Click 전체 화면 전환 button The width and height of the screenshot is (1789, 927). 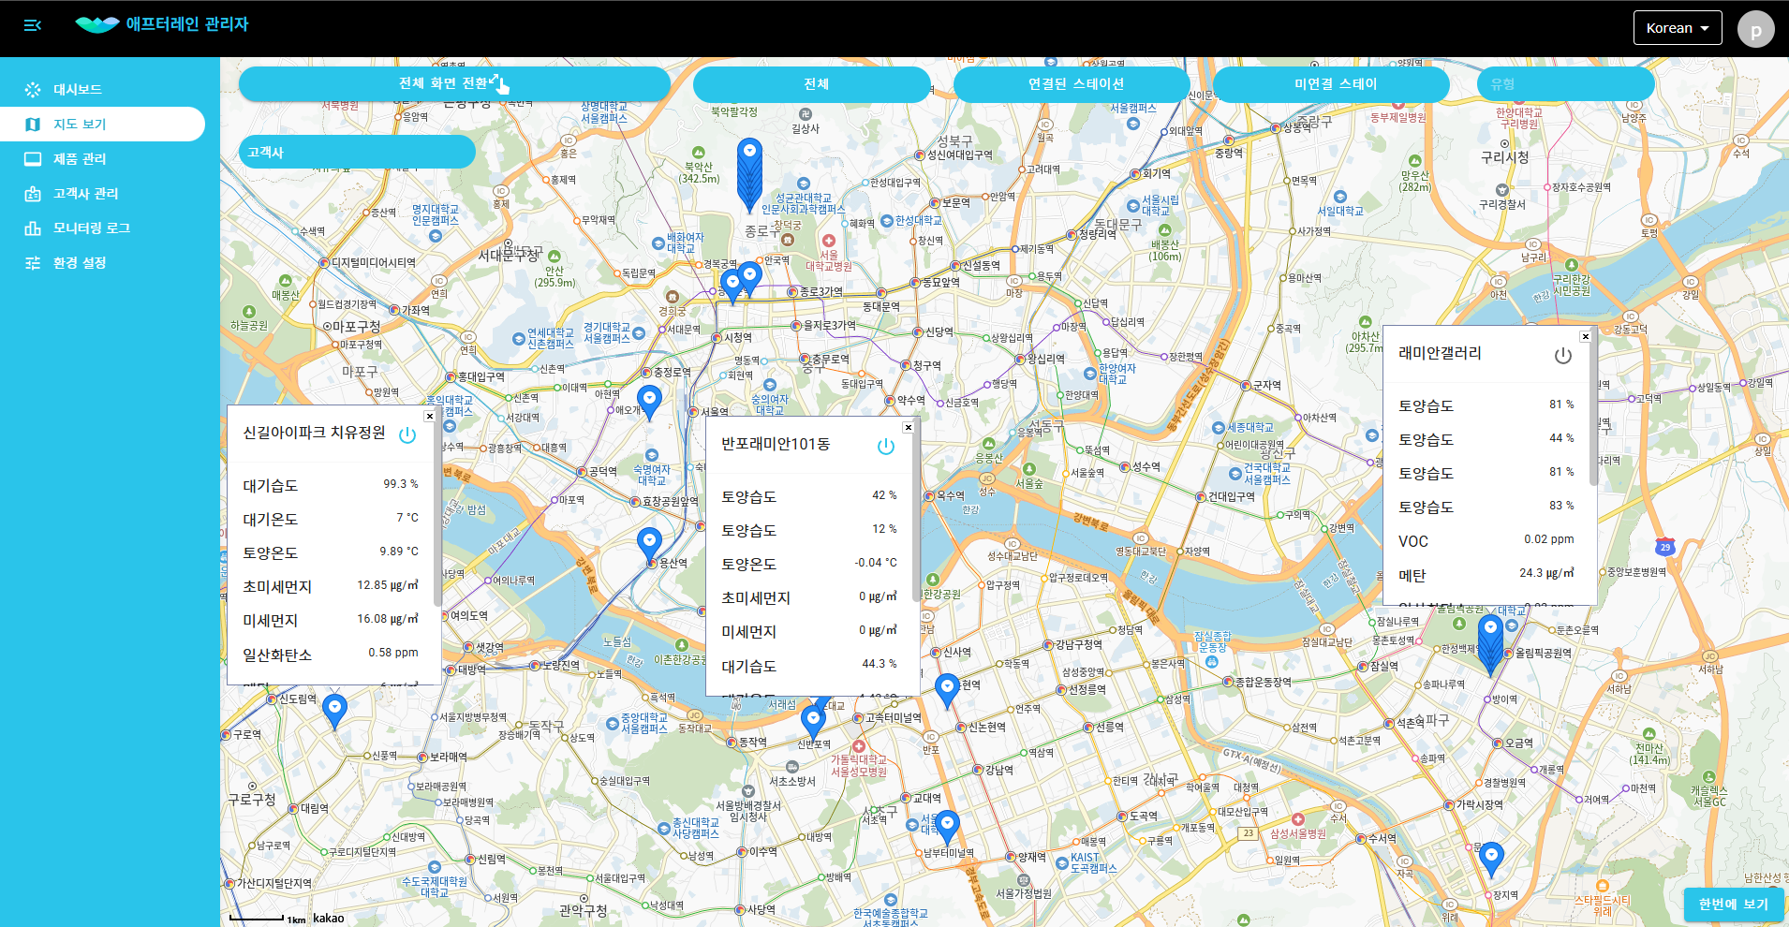454,83
